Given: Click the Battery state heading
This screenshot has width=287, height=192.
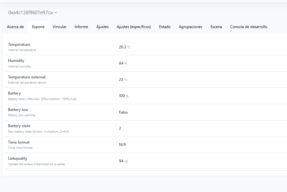Looking at the screenshot, I should (x=19, y=126).
